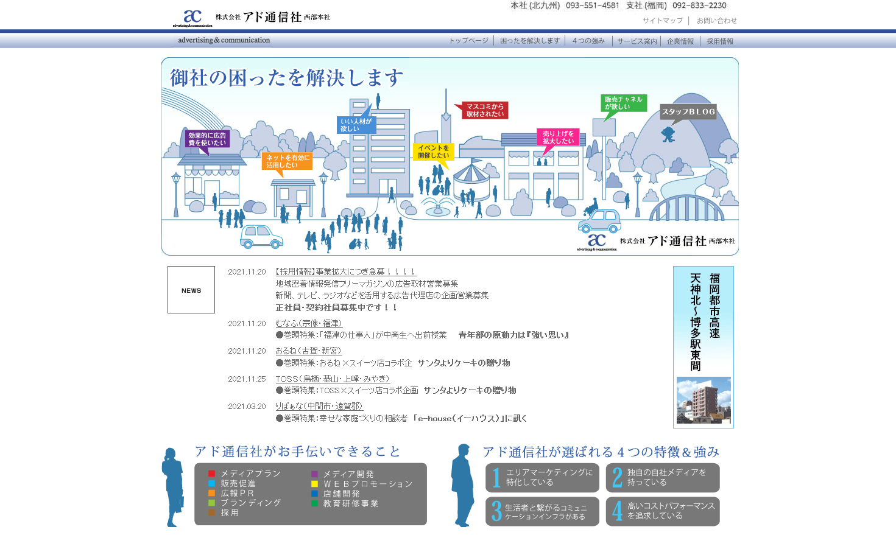Image resolution: width=896 pixels, height=535 pixels.
Task: Select 店舗開発 service item
Action: click(x=335, y=494)
